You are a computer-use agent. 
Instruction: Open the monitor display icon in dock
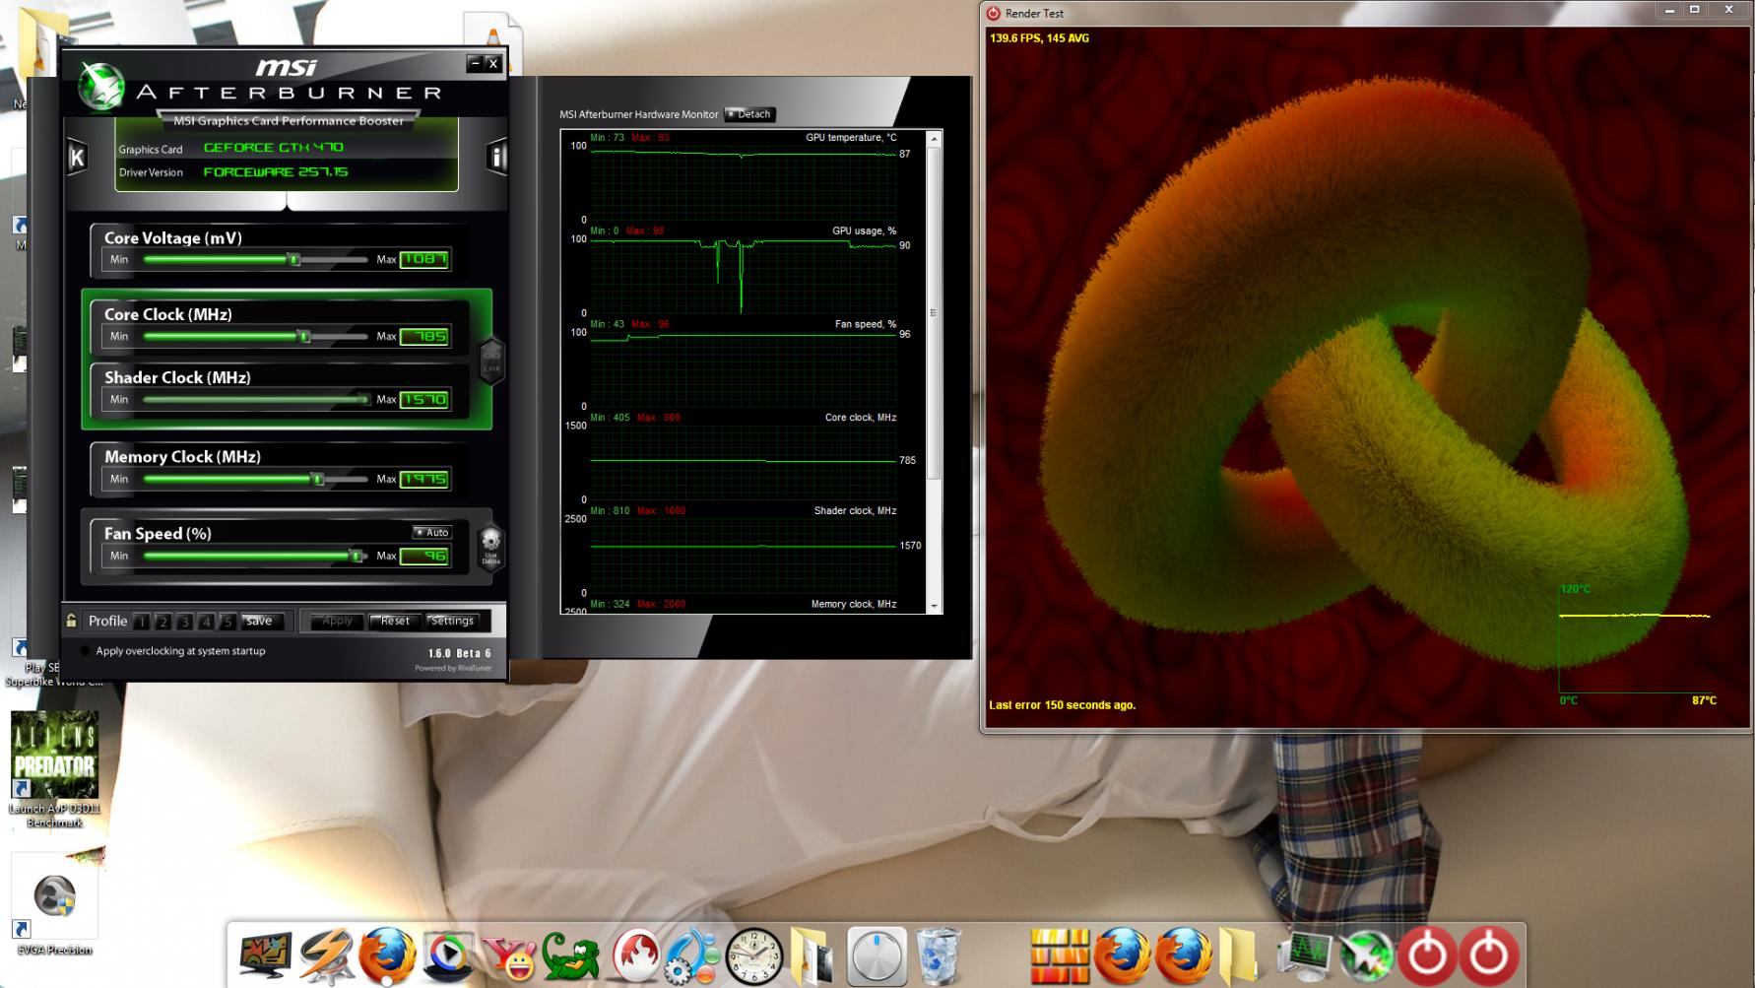[264, 955]
